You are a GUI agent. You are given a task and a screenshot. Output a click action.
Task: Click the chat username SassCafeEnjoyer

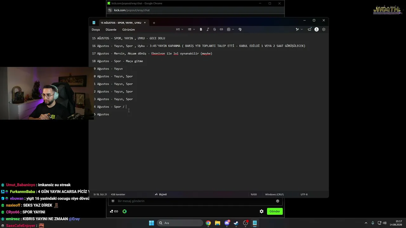[21, 226]
